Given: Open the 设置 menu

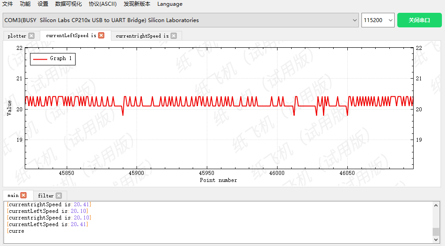Looking at the screenshot, I should 43,4.
